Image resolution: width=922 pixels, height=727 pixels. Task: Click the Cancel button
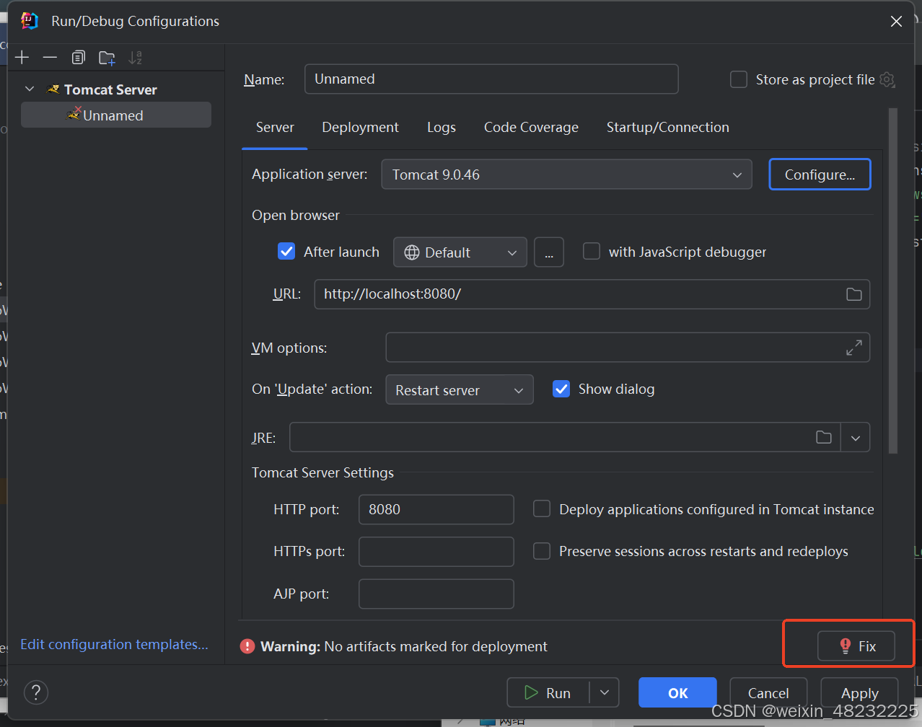768,692
